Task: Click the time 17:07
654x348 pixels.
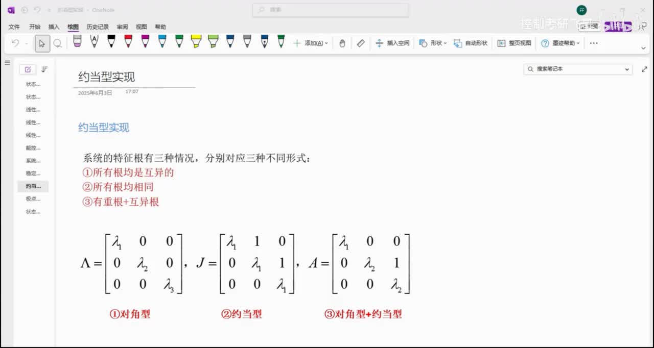Action: (x=132, y=91)
